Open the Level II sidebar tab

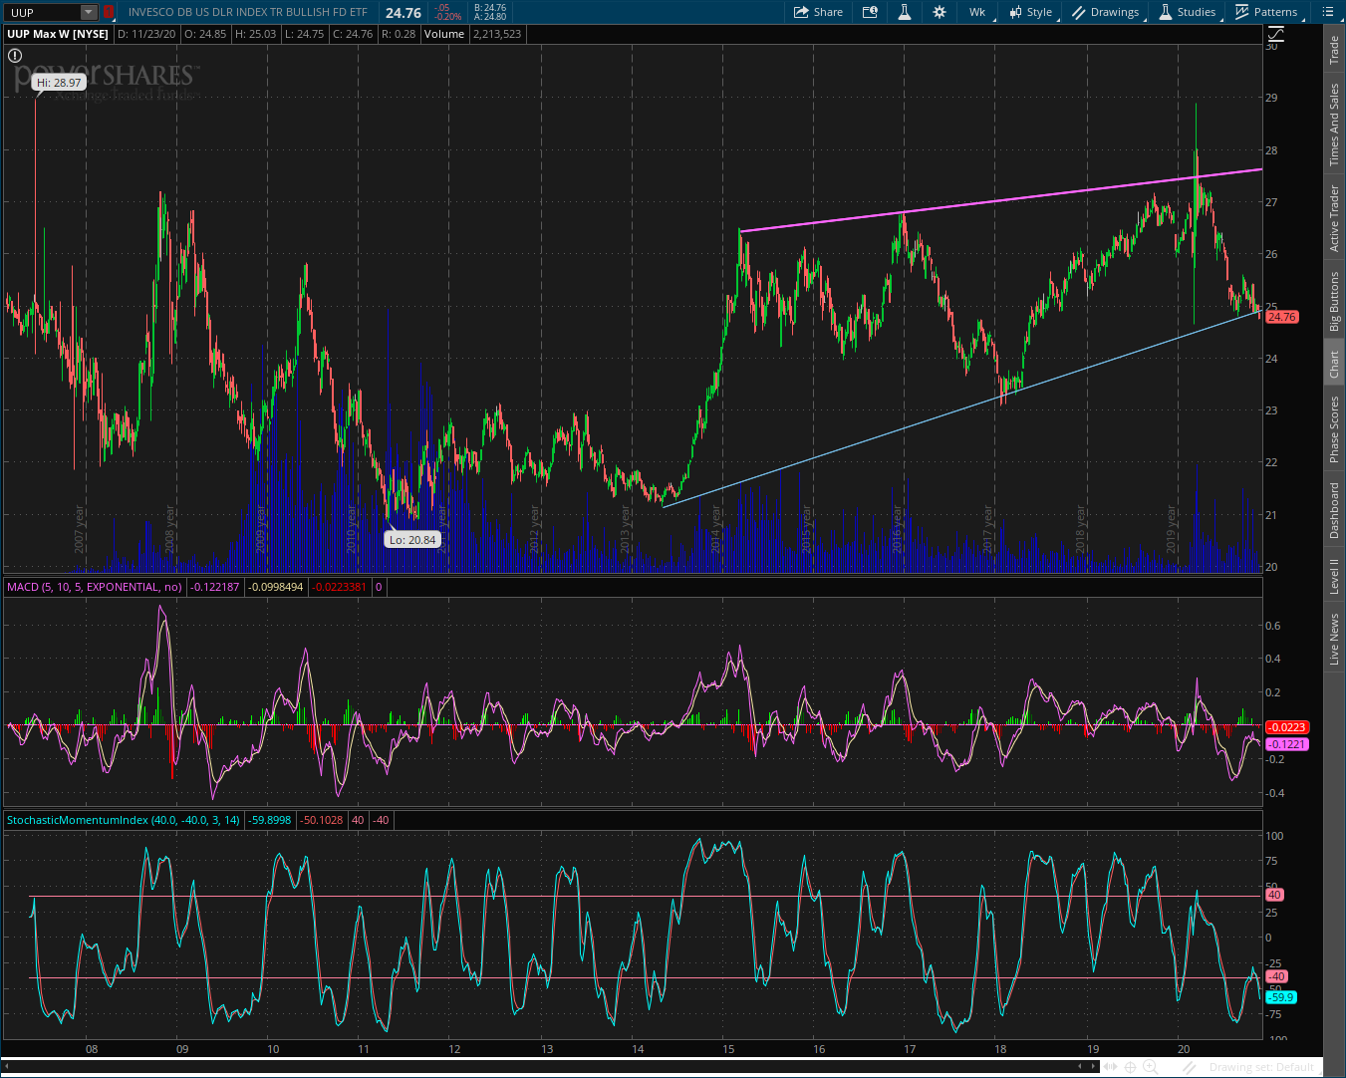tap(1334, 576)
